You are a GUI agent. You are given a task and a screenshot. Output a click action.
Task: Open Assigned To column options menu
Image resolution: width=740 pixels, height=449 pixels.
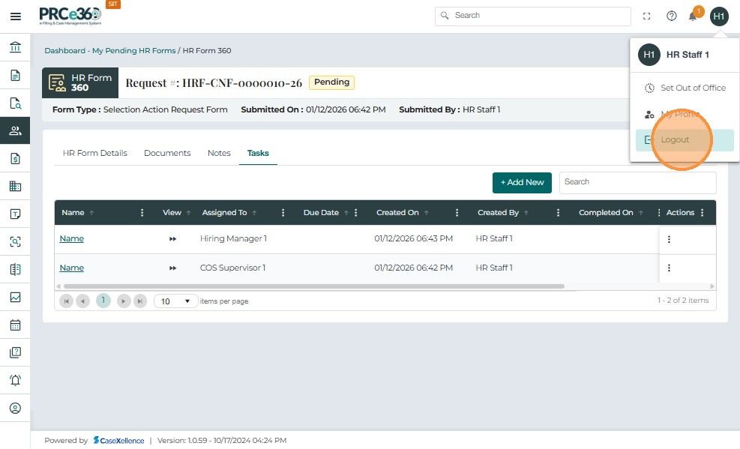[283, 213]
